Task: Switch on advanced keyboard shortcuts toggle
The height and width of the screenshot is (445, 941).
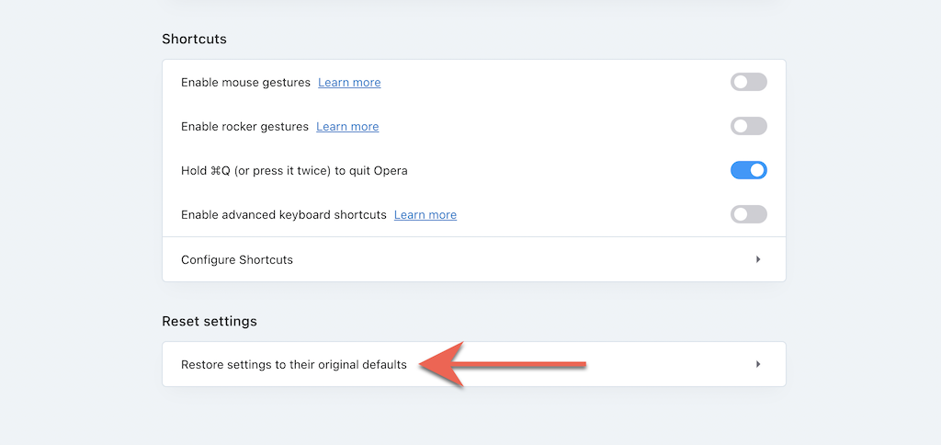Action: 748,214
